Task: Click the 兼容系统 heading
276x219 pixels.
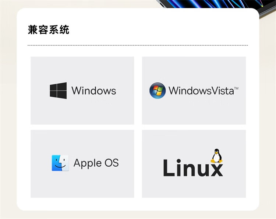Action: tap(49, 29)
